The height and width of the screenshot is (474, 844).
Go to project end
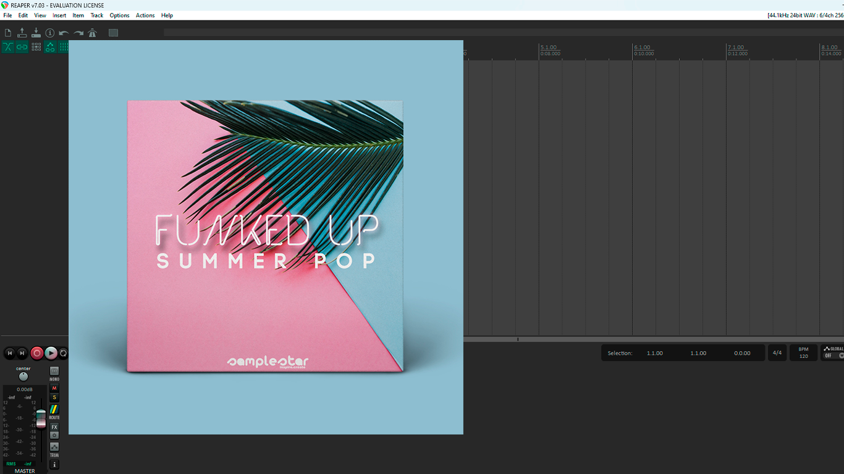22,353
